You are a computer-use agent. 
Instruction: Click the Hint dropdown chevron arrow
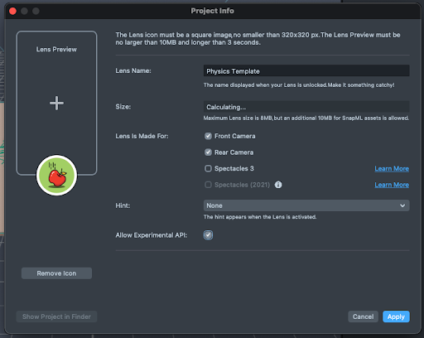(402, 205)
